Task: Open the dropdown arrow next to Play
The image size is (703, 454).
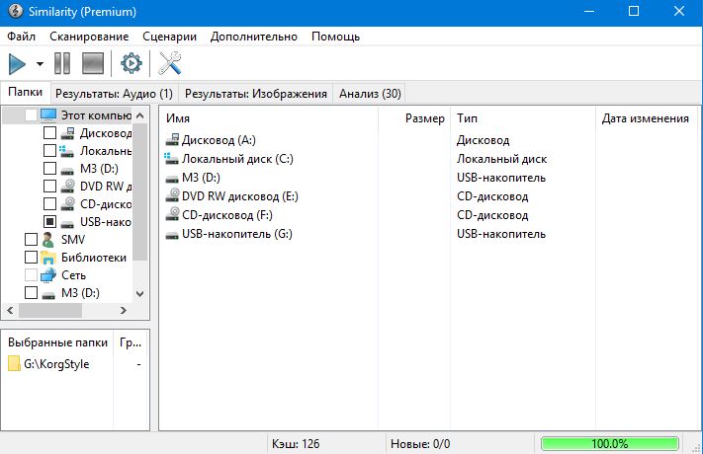Action: (41, 64)
